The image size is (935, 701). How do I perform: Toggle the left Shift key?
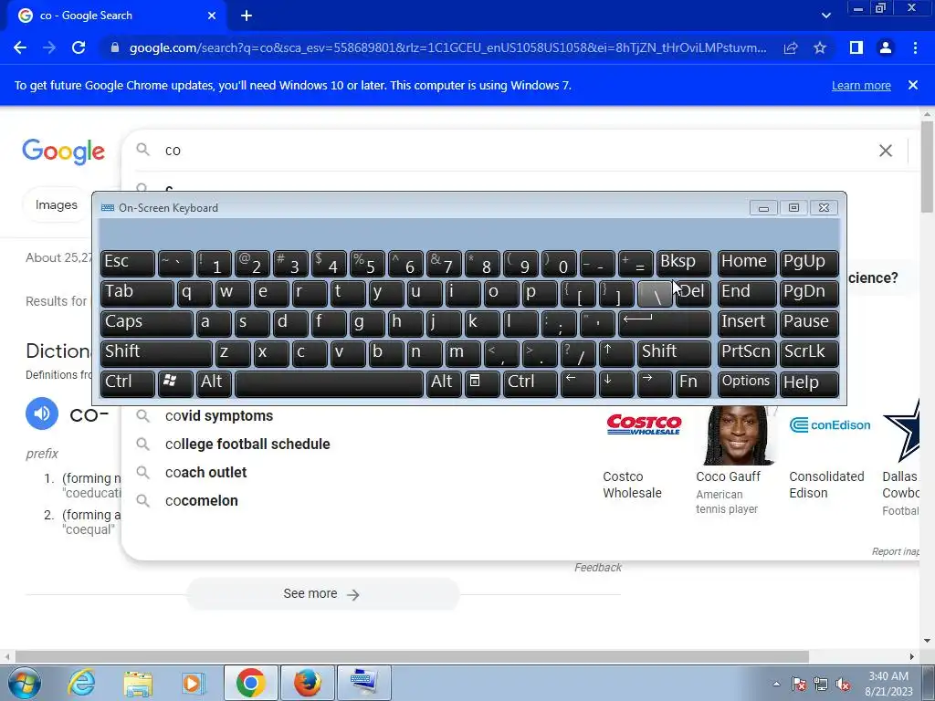pos(156,353)
